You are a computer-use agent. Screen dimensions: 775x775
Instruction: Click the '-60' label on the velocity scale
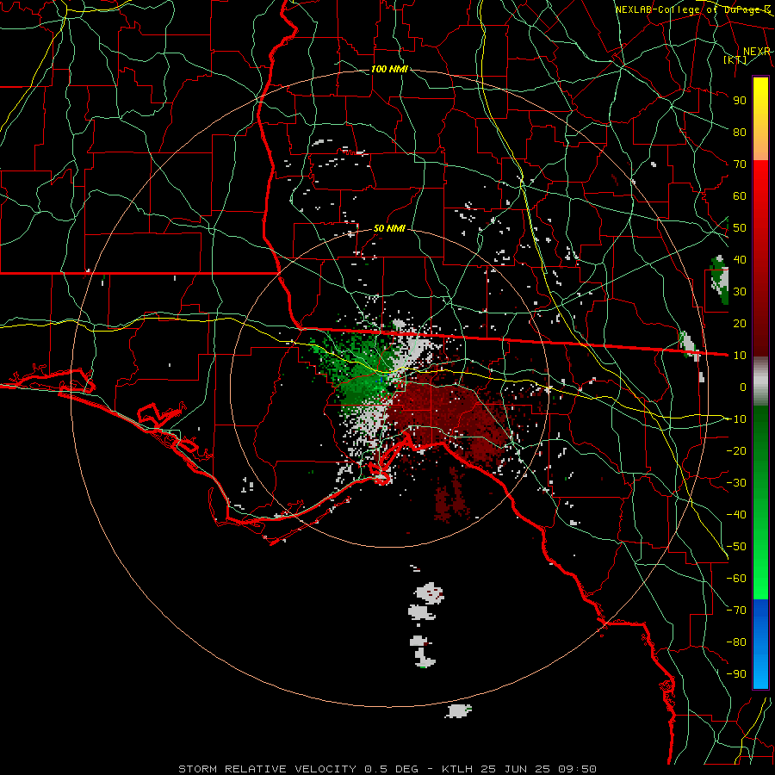point(736,579)
